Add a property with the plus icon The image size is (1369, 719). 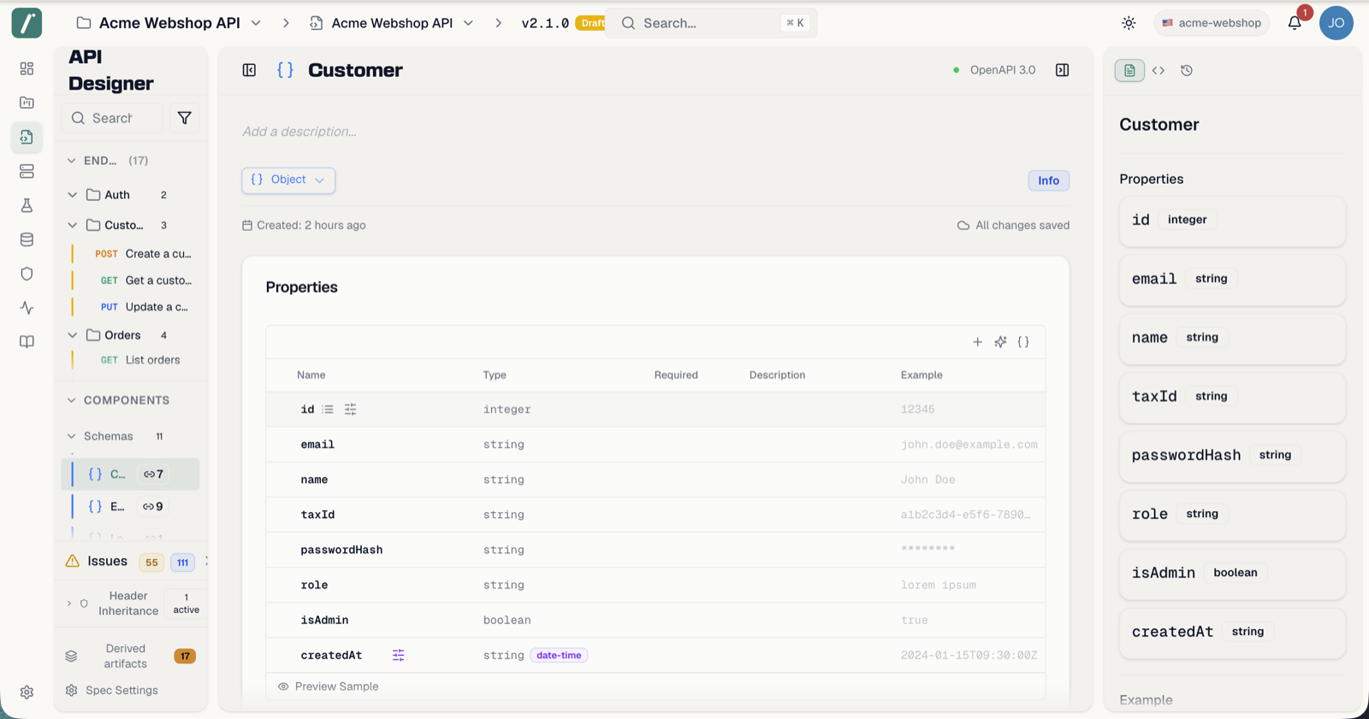(x=977, y=342)
